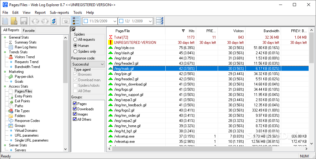Click horizontal scrollbar of results table

192,149
